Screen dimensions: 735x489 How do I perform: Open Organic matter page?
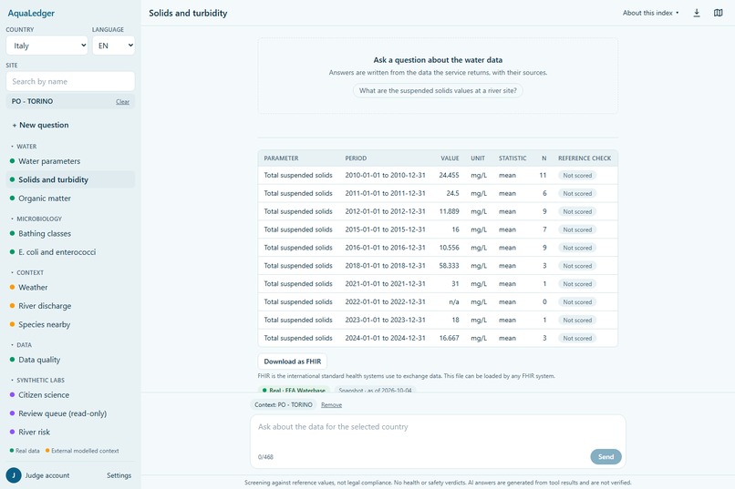(x=70, y=199)
